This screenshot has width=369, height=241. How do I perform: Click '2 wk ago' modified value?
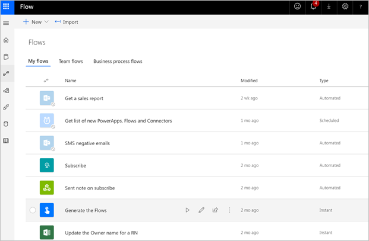tap(249, 98)
